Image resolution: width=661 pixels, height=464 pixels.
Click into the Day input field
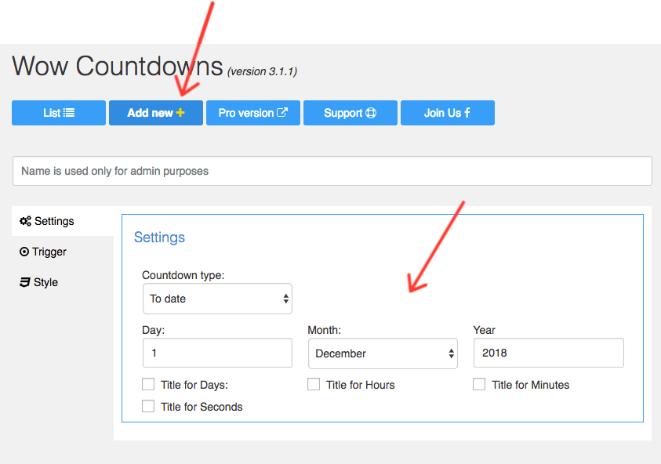pos(217,353)
